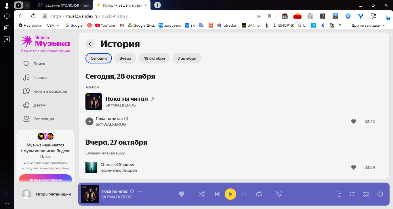Open the VK bookmark
The image size is (393, 209).
pyautogui.click(x=190, y=25)
